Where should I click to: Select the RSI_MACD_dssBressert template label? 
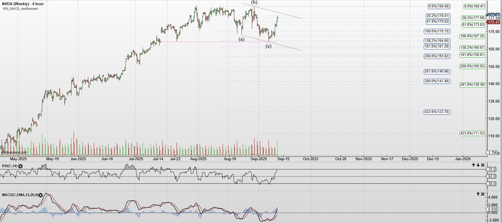(x=20, y=9)
